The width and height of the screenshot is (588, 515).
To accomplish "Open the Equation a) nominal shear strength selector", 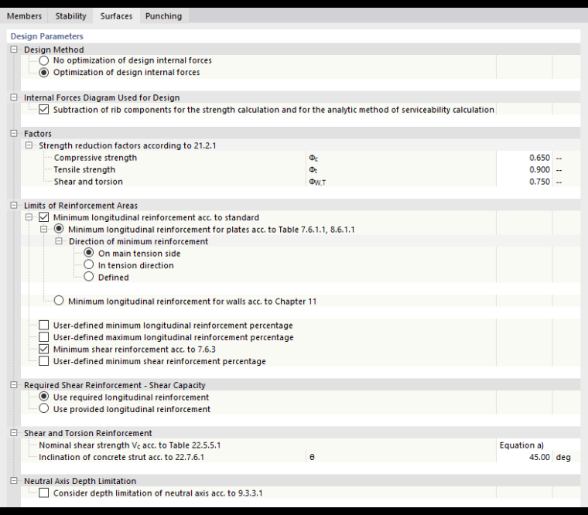I will [x=538, y=445].
